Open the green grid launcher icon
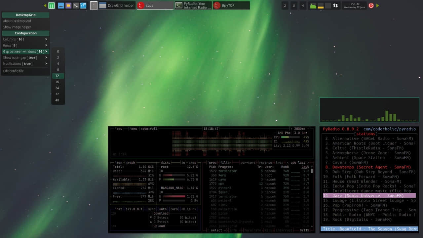This screenshot has height=238, width=423. pyautogui.click(x=52, y=5)
